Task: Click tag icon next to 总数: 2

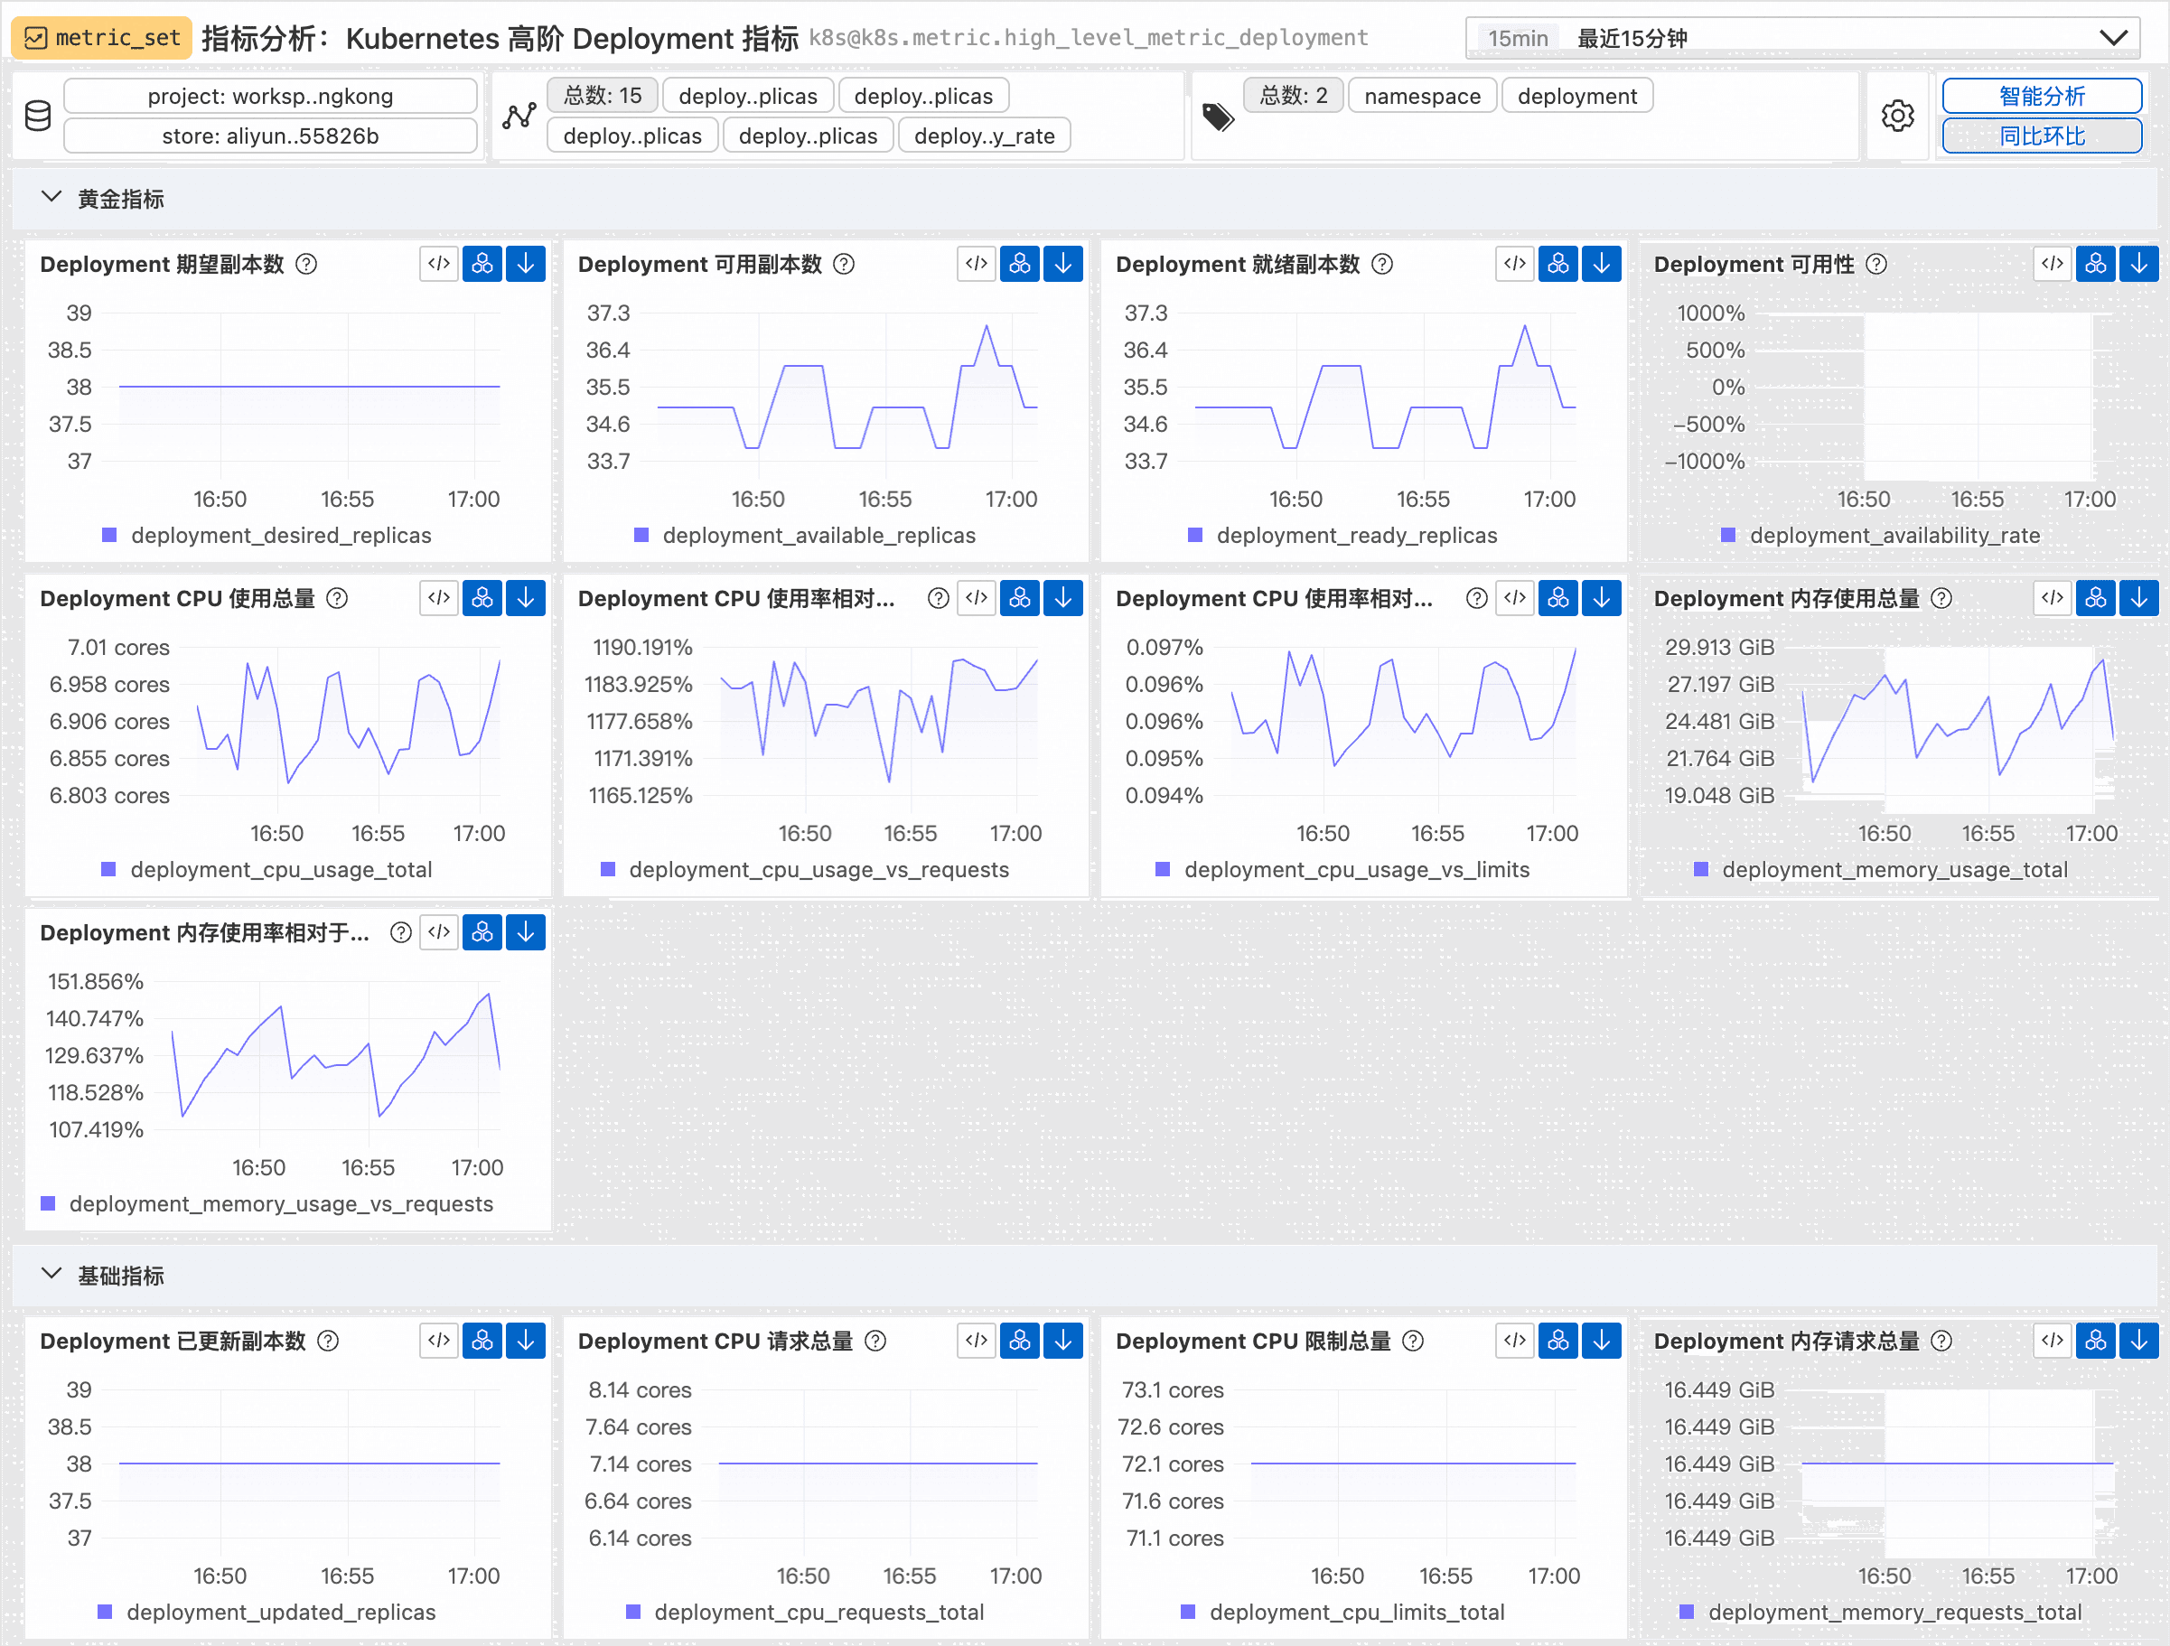Action: (1218, 117)
